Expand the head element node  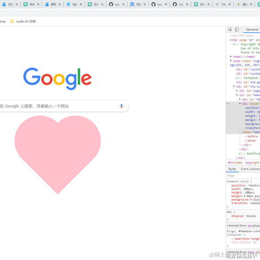click(x=231, y=57)
